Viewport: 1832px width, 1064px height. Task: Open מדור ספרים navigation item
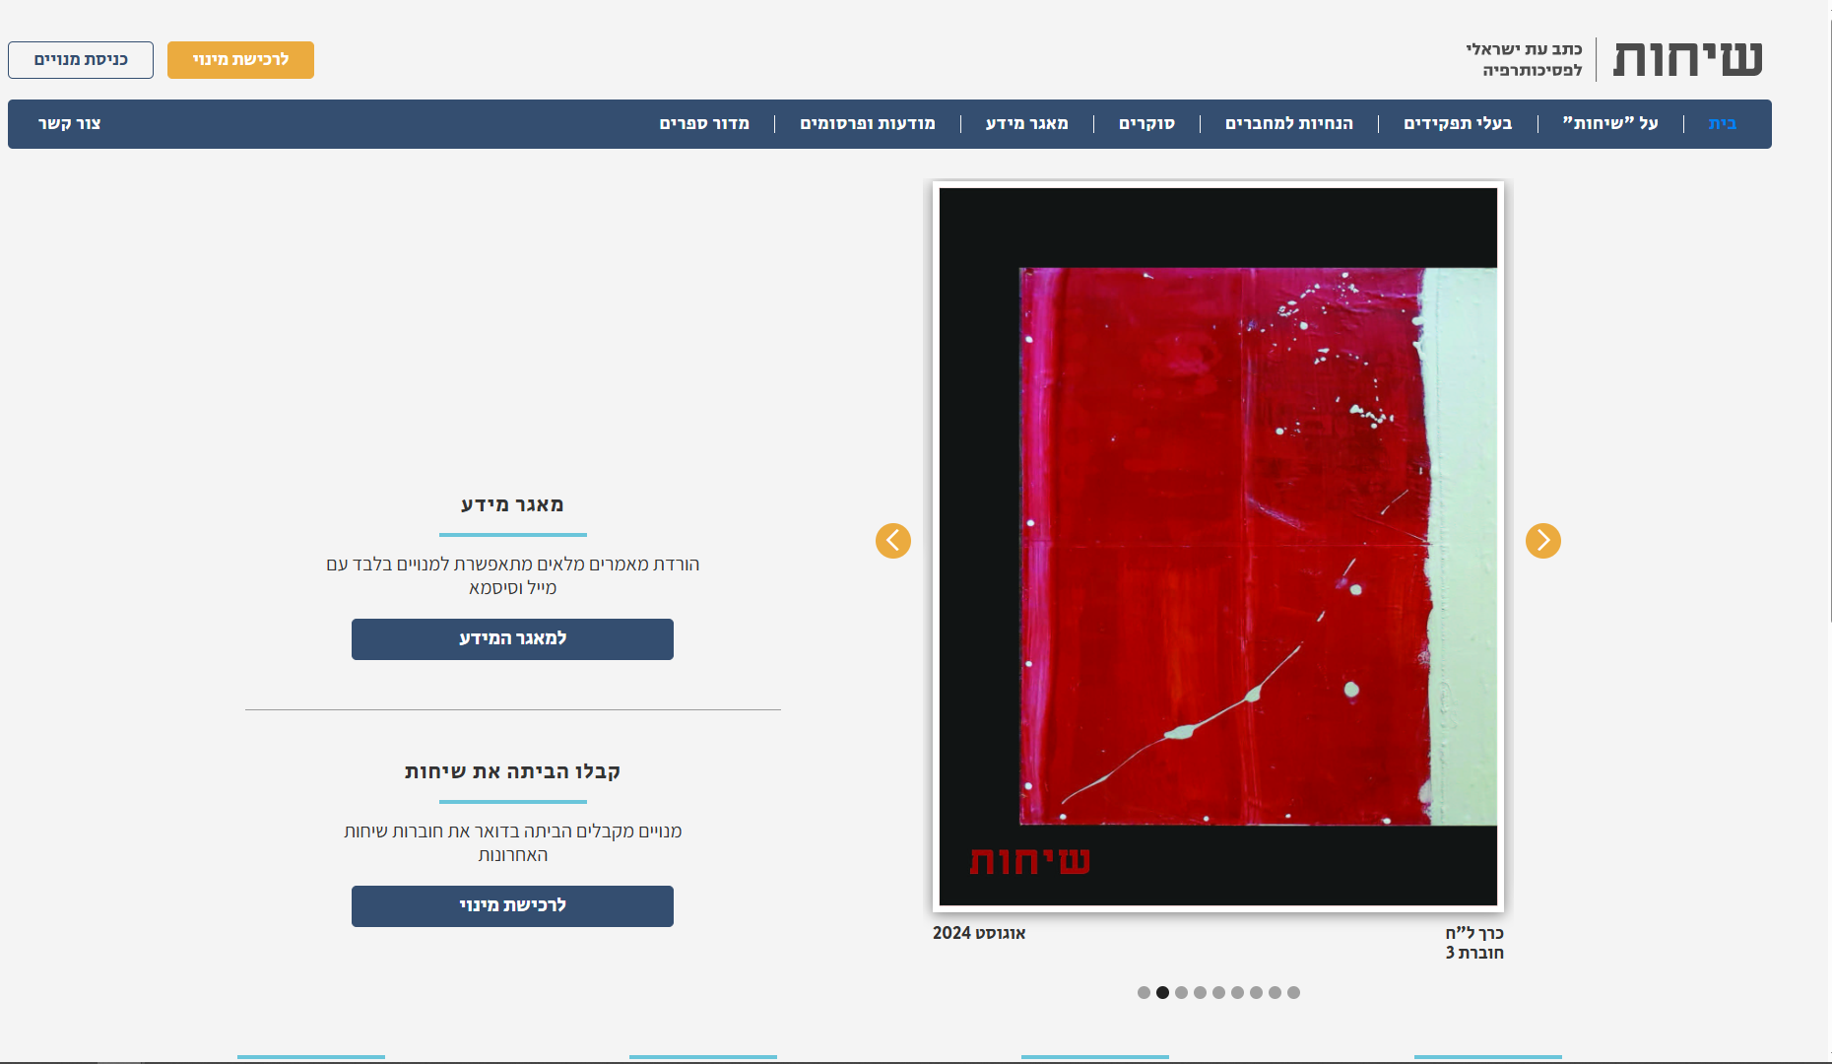pos(704,124)
